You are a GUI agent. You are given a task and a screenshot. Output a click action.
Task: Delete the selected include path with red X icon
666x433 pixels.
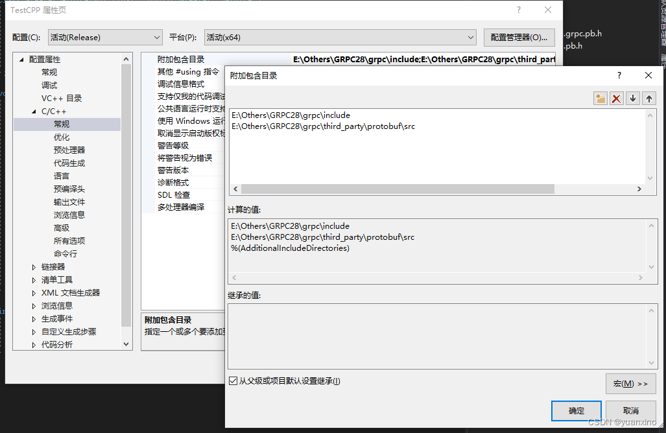(x=616, y=97)
